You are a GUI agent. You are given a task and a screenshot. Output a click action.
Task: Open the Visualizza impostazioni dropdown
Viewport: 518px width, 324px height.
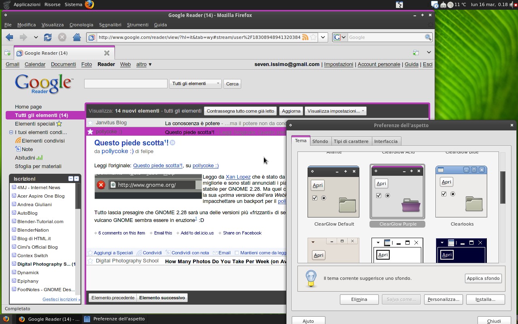point(335,111)
